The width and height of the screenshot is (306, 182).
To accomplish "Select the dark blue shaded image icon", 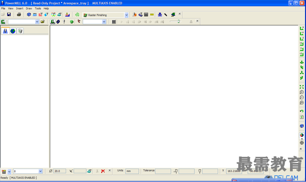I will [x=58, y=22].
